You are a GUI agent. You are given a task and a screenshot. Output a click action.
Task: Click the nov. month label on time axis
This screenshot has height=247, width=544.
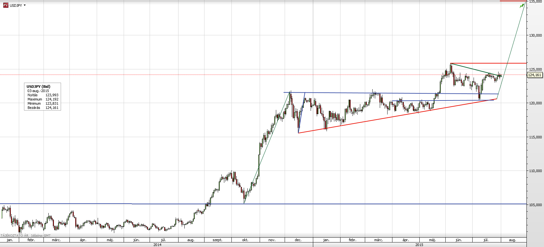coord(272,240)
